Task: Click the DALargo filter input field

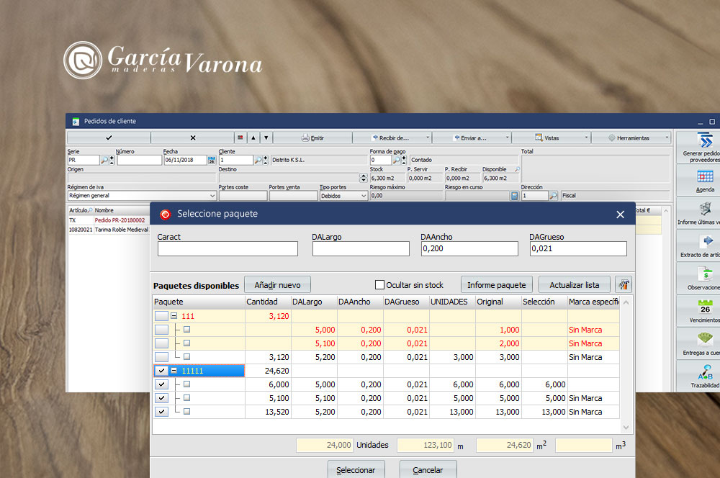Action: pos(361,249)
